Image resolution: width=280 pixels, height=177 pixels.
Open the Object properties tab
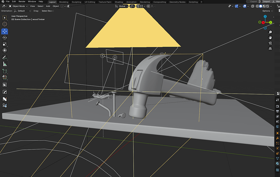[277, 133]
